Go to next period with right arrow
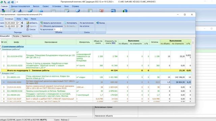 (x=22, y=26)
